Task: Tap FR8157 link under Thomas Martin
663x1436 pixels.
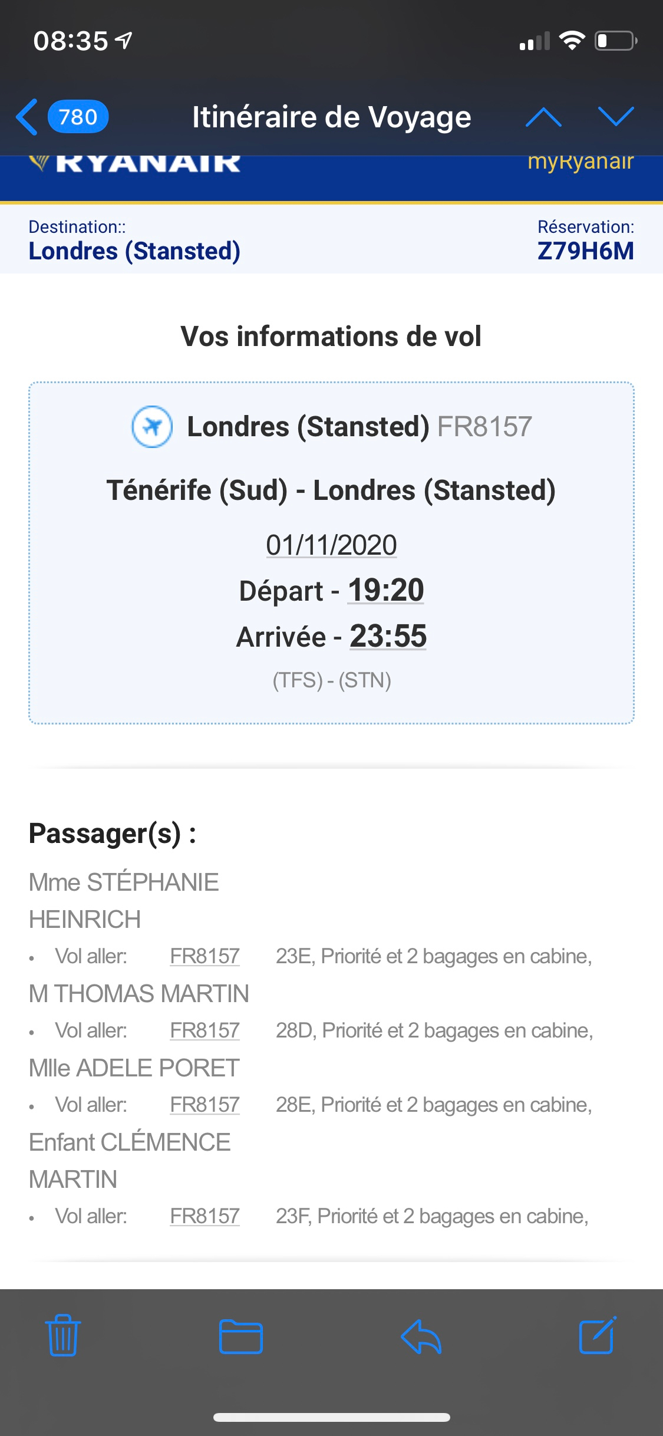Action: tap(204, 1030)
